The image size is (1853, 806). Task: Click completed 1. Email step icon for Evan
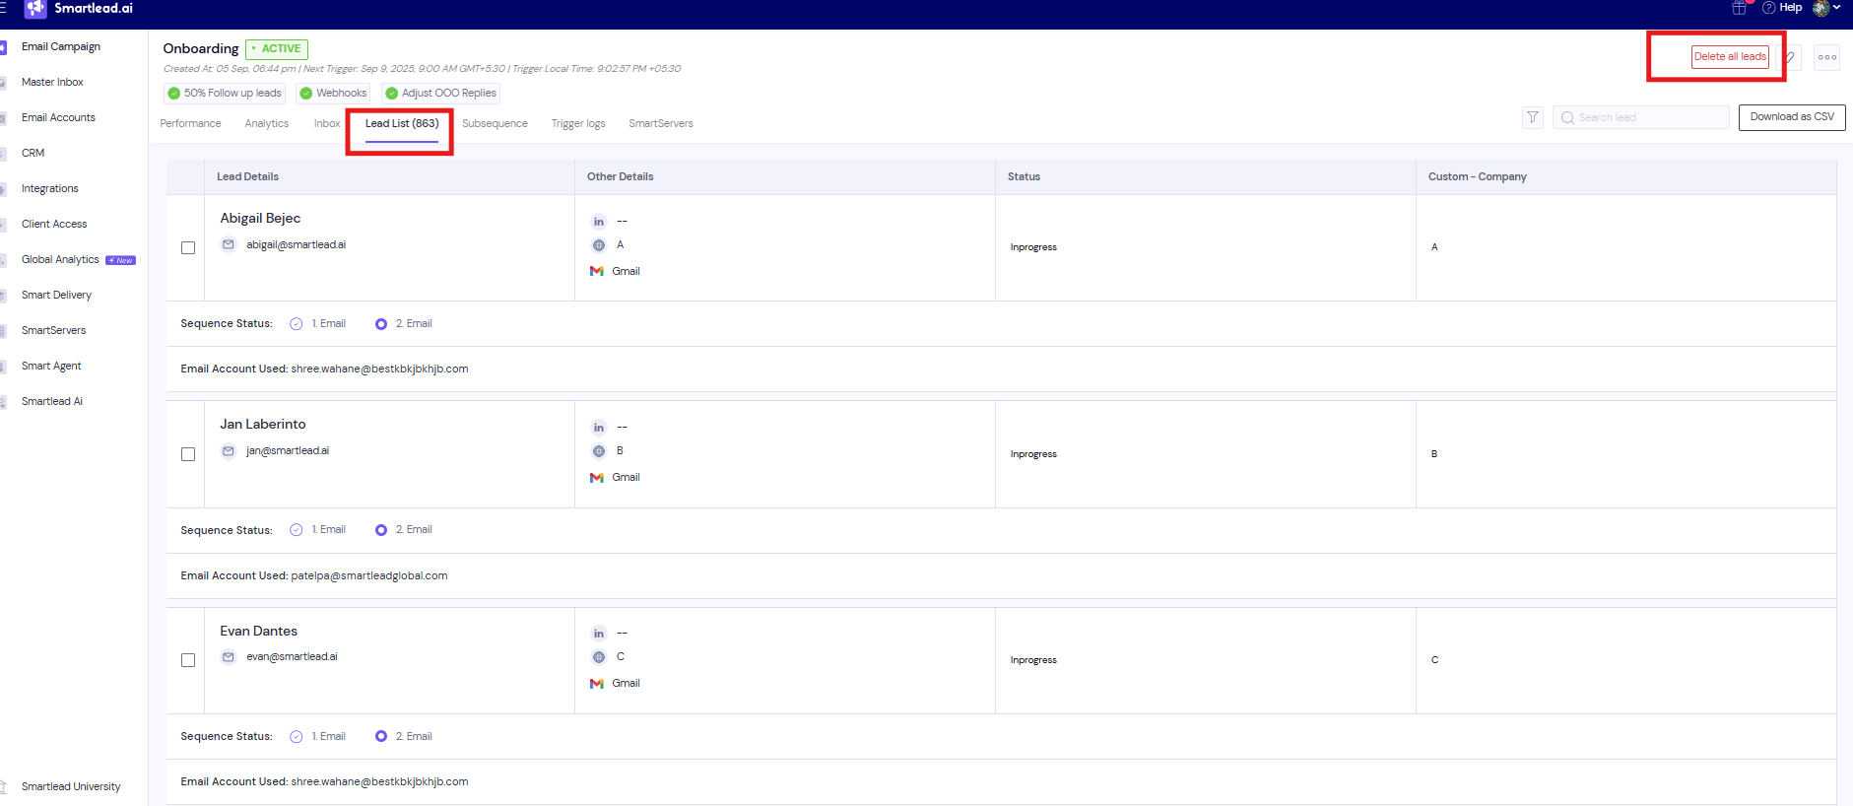point(297,737)
